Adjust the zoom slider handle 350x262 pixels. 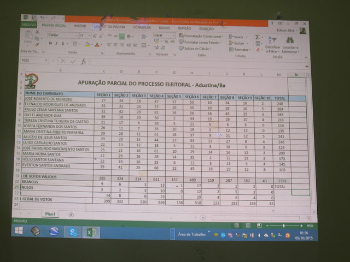click(283, 225)
